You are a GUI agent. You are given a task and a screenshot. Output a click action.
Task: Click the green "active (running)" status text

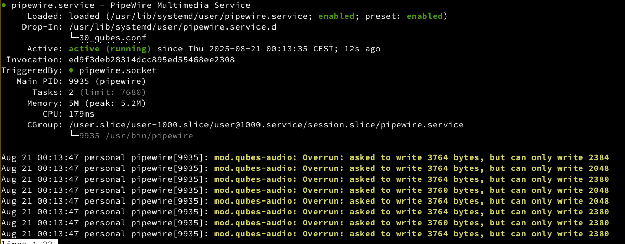click(110, 49)
